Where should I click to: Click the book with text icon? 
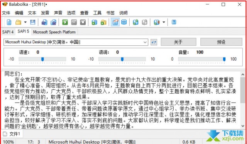[124, 22]
